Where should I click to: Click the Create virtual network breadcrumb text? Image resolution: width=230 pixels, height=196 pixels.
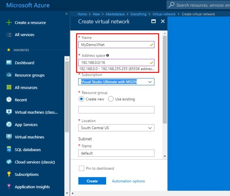(198, 14)
